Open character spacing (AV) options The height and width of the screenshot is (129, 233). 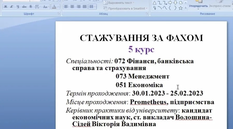(x=37, y=7)
